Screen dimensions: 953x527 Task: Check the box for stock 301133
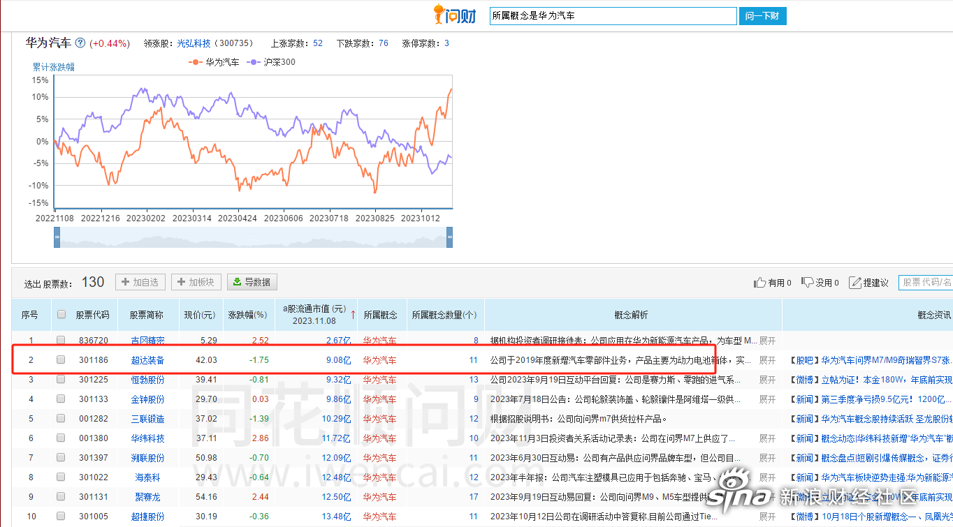(x=61, y=399)
